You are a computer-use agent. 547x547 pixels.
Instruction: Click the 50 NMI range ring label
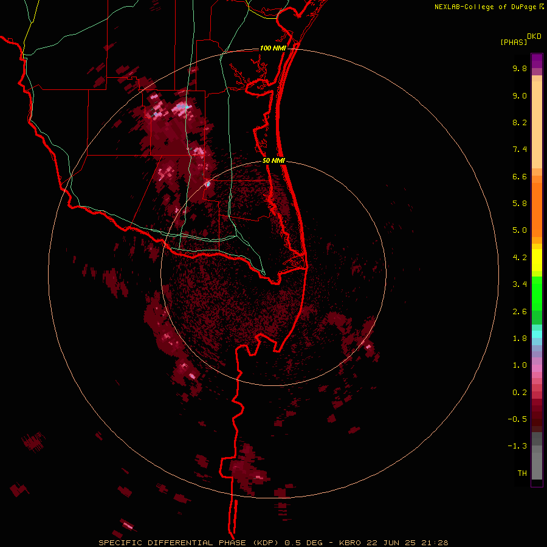(273, 160)
